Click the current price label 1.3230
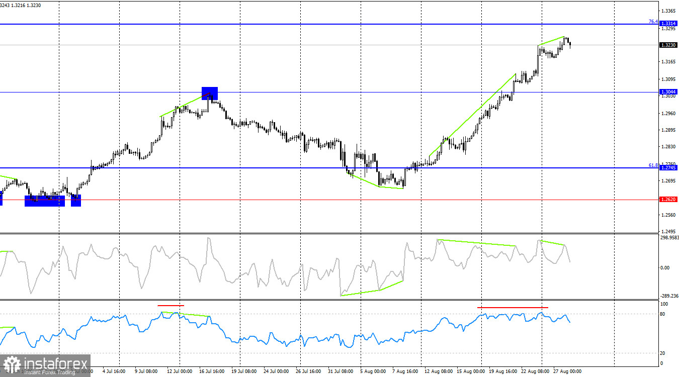679x377 pixels. (x=668, y=45)
